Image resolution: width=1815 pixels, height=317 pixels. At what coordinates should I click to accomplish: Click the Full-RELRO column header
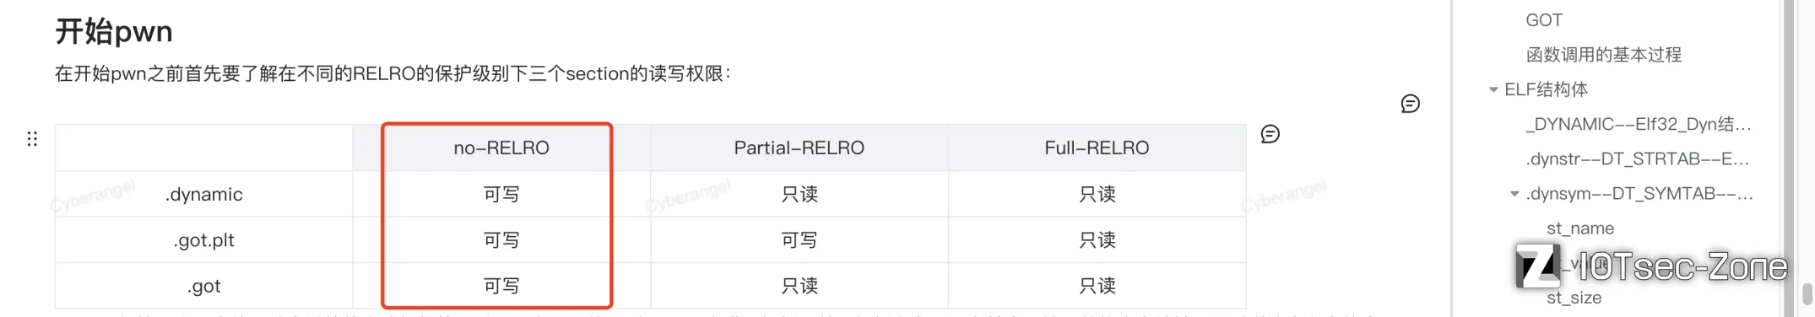tap(1097, 148)
